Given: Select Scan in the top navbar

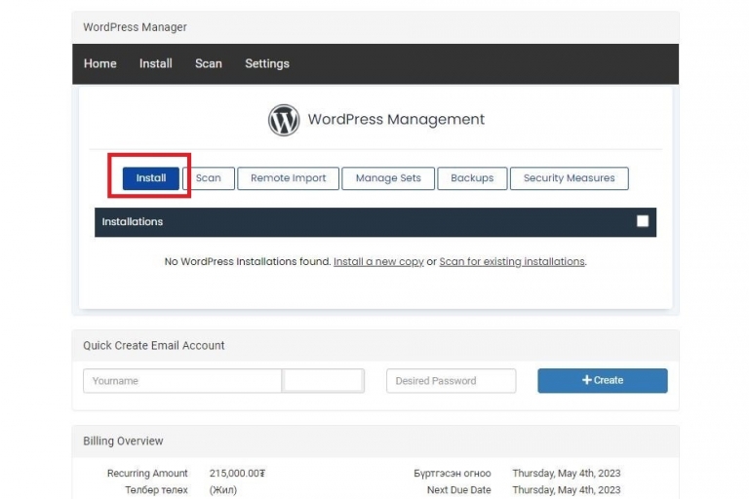Looking at the screenshot, I should pos(209,63).
